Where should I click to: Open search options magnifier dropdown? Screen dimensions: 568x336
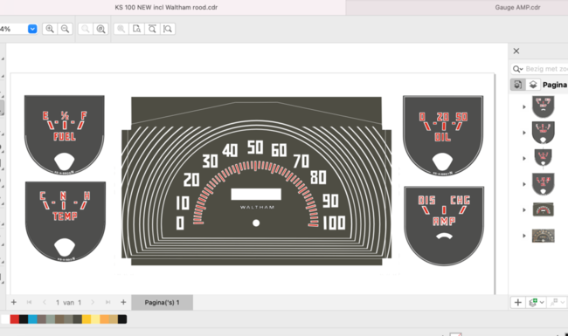point(517,69)
